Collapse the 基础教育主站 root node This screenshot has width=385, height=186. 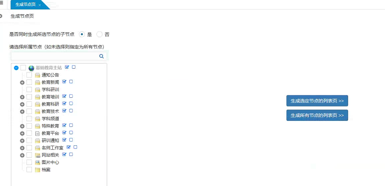point(16,68)
